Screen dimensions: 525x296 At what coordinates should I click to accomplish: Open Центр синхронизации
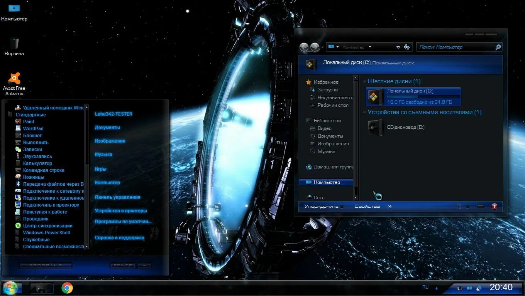coord(44,226)
